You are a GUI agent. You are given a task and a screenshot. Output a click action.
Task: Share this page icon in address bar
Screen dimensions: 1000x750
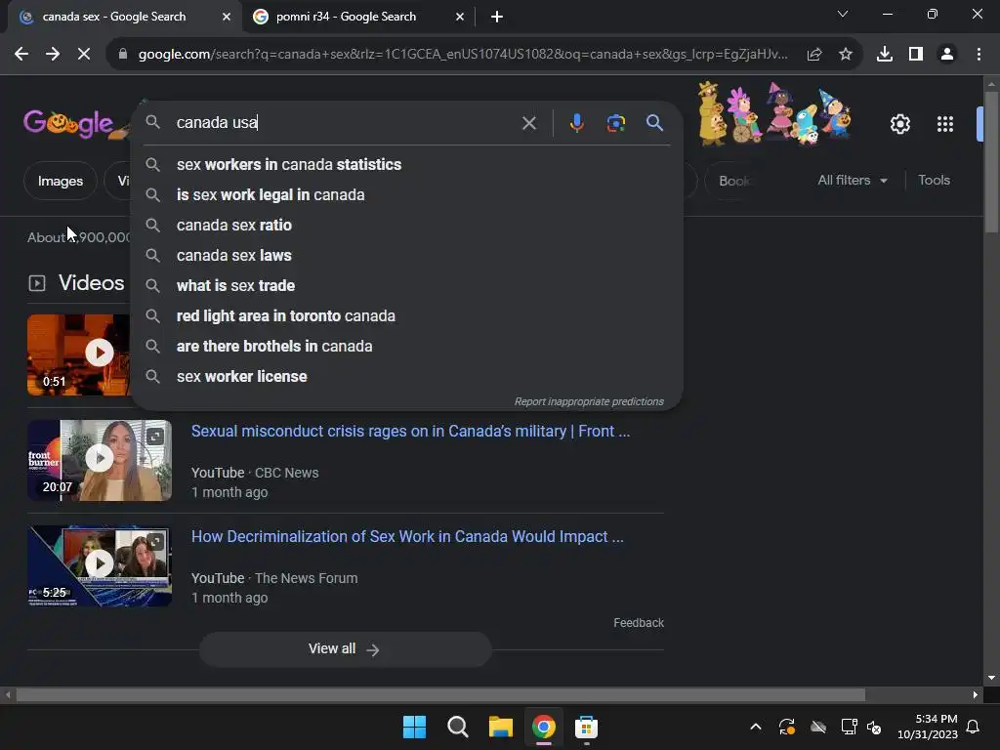[813, 55]
